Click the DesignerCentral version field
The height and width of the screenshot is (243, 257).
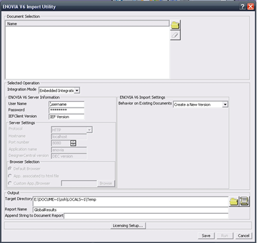tap(69, 156)
